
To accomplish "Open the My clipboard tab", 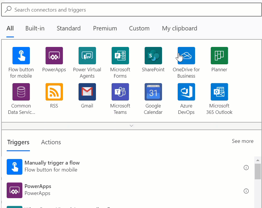I will click(180, 28).
